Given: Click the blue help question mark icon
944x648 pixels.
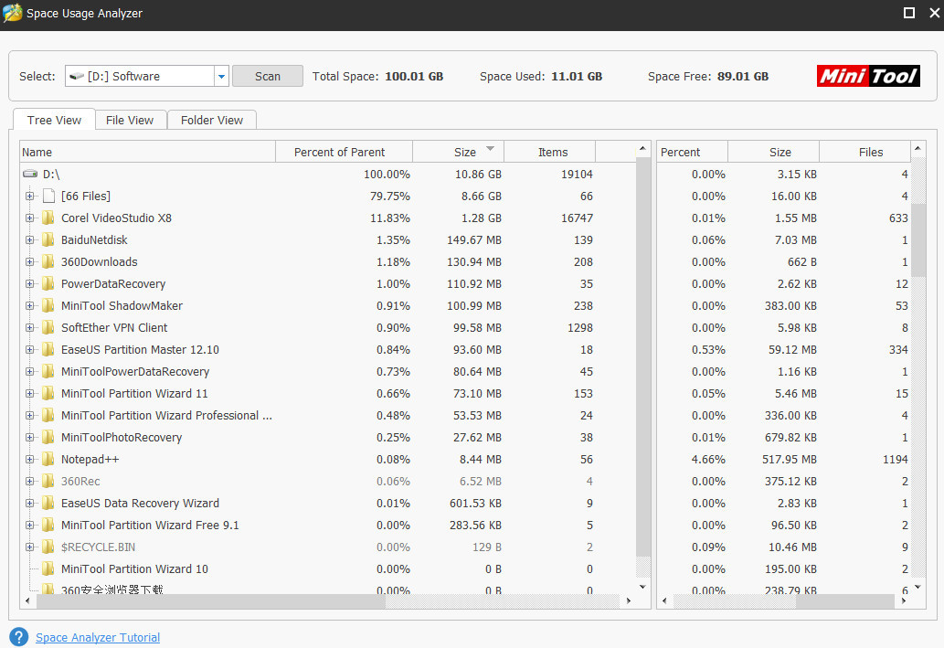Looking at the screenshot, I should 18,637.
